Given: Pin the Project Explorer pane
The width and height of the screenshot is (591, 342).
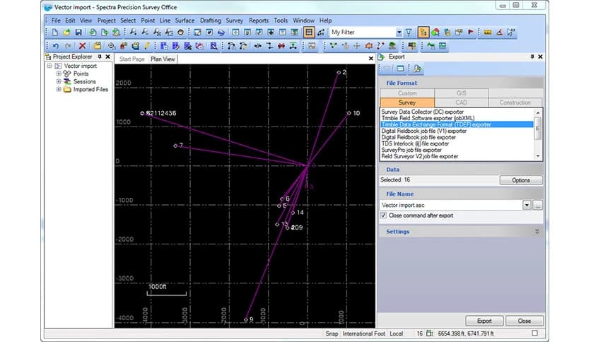Looking at the screenshot, I should click(x=100, y=57).
